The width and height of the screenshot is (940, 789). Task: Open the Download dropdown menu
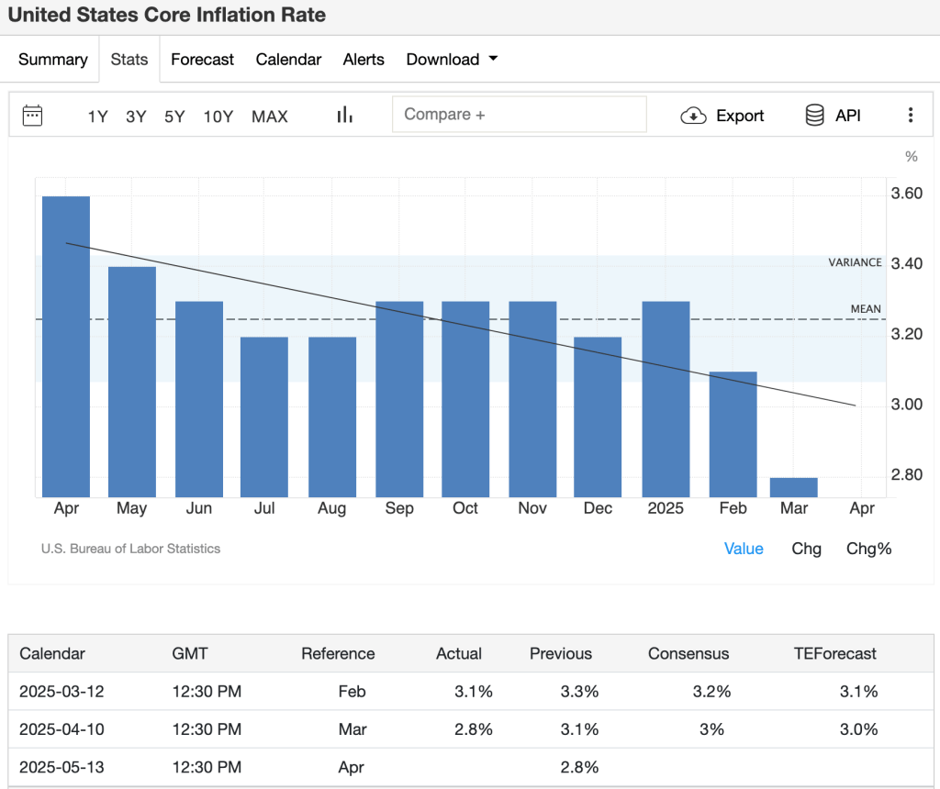point(452,59)
